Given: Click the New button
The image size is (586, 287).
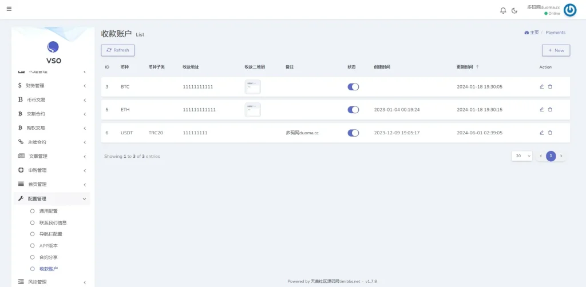Looking at the screenshot, I should [x=556, y=50].
